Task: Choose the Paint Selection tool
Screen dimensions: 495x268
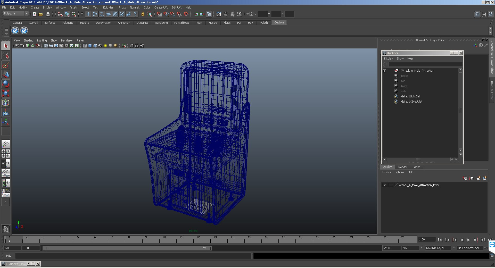Action: click(6, 65)
